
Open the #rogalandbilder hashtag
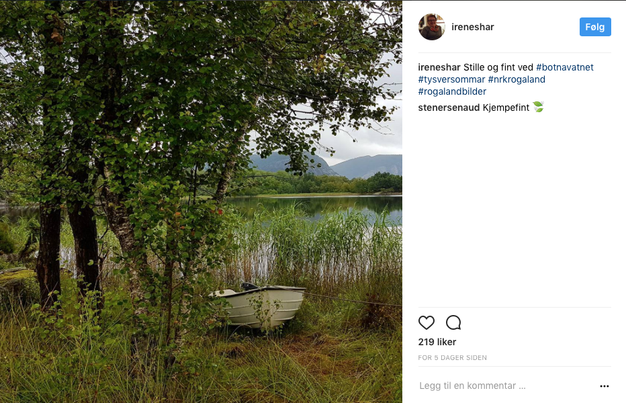click(452, 91)
